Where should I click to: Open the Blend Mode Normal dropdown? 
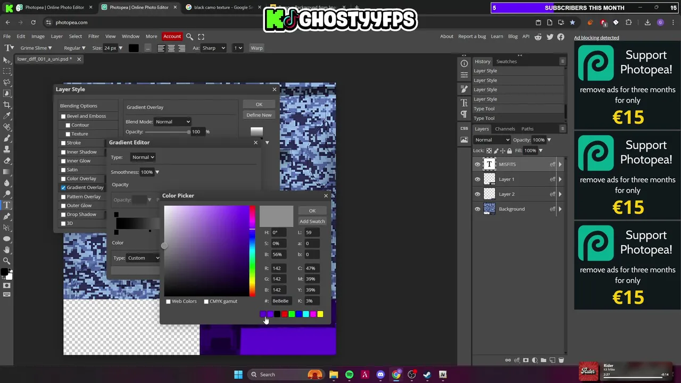pyautogui.click(x=173, y=122)
